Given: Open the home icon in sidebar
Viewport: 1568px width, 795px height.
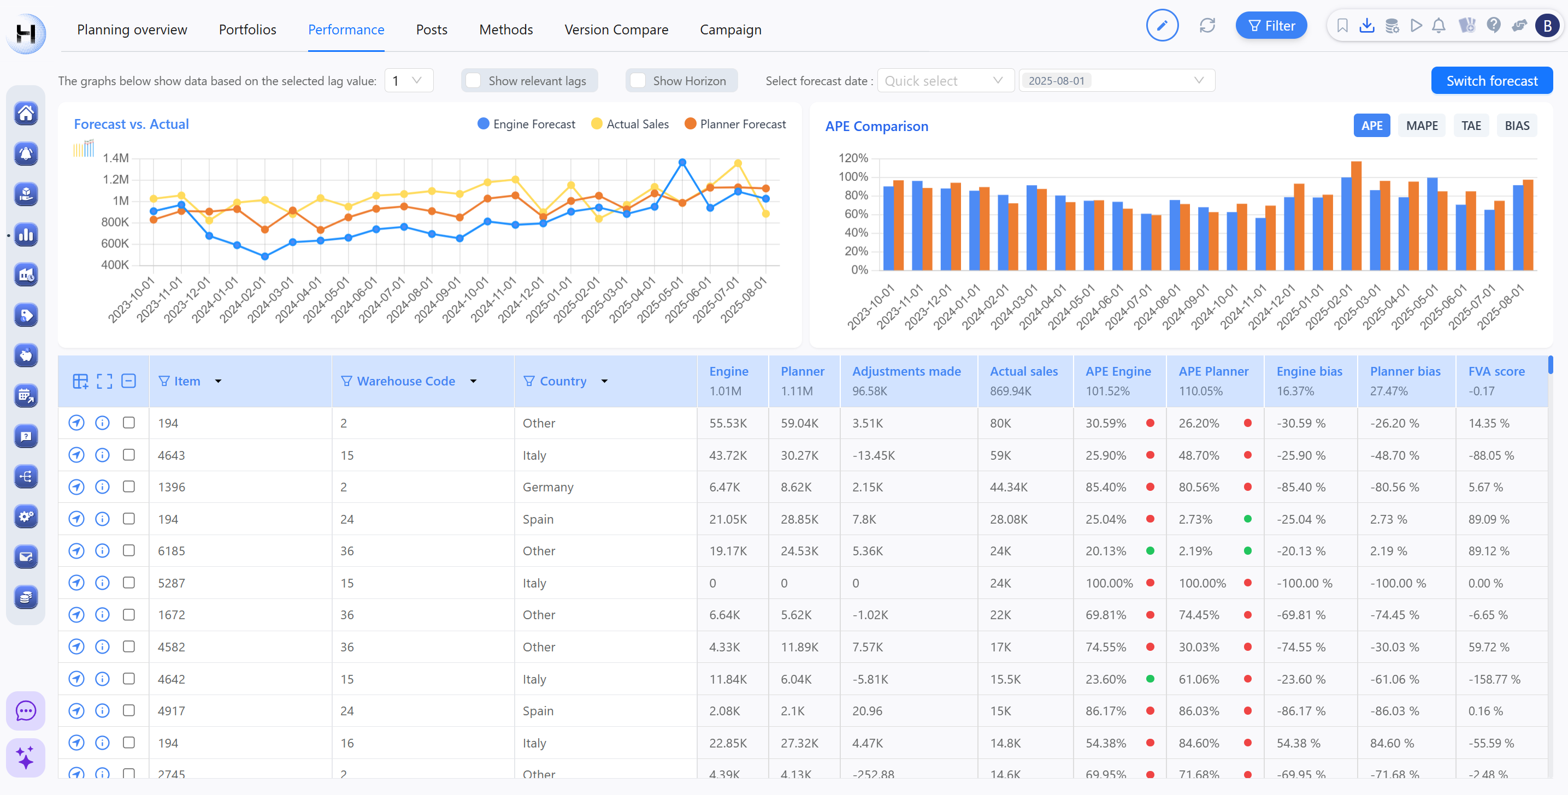Looking at the screenshot, I should pos(26,113).
